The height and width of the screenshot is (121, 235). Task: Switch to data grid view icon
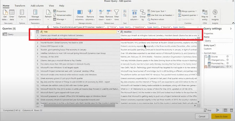225,110
